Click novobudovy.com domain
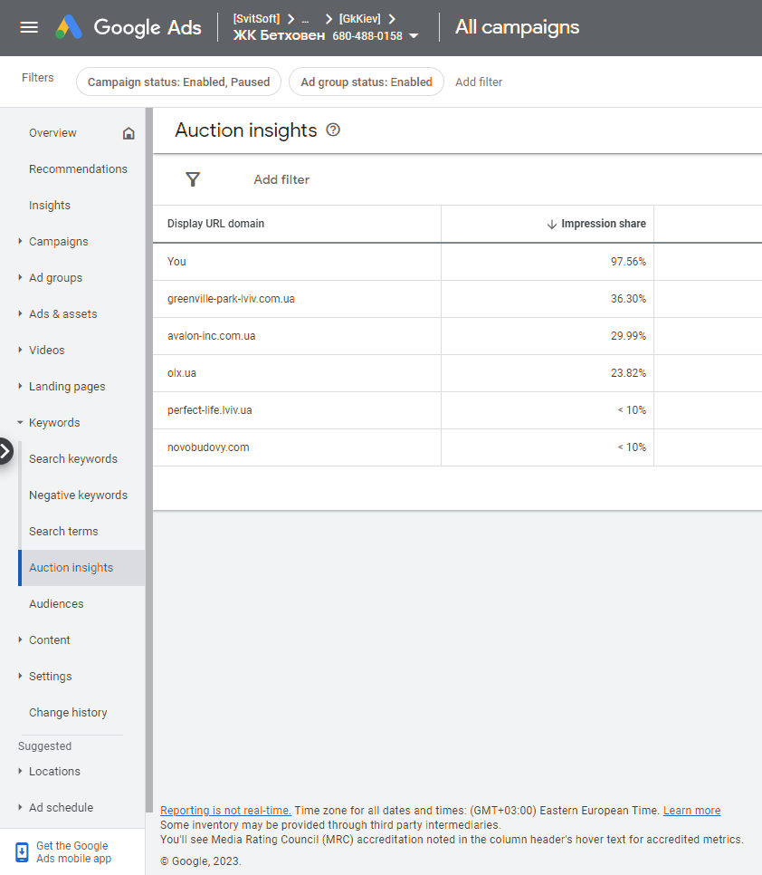The image size is (762, 875). pyautogui.click(x=208, y=447)
